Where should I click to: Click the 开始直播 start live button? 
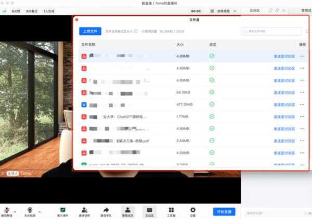pyautogui.click(x=224, y=212)
